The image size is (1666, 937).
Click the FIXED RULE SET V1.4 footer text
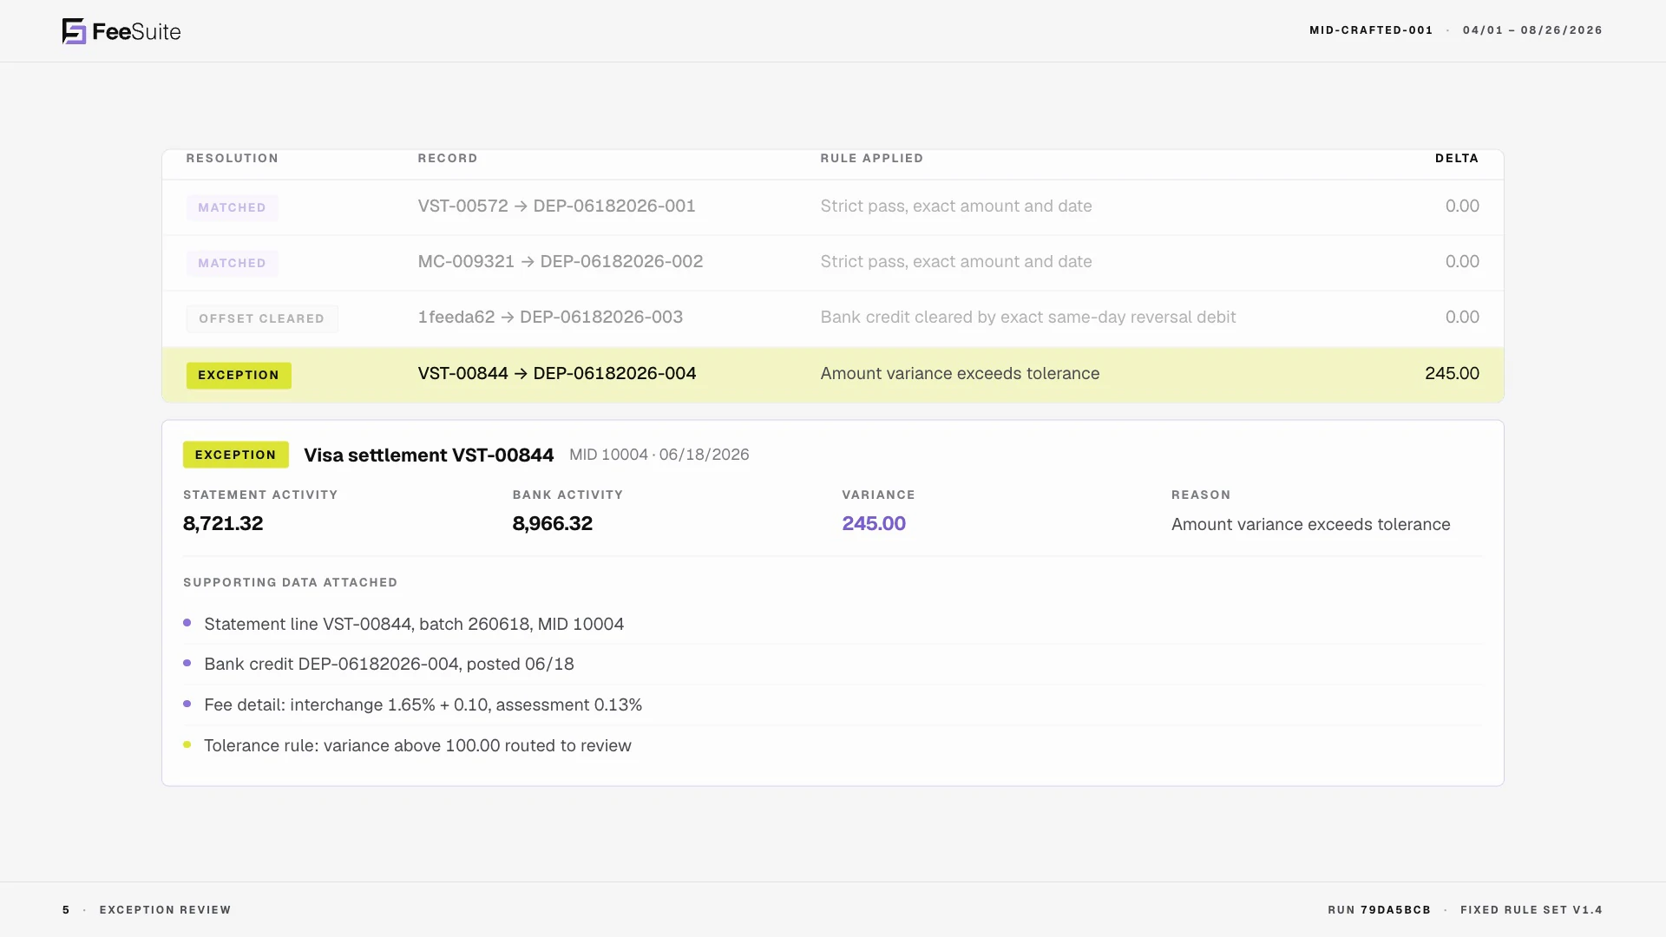point(1532,910)
